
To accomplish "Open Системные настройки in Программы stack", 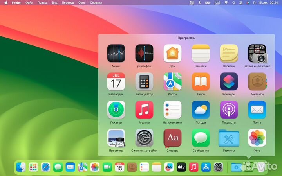I will point(144,138).
